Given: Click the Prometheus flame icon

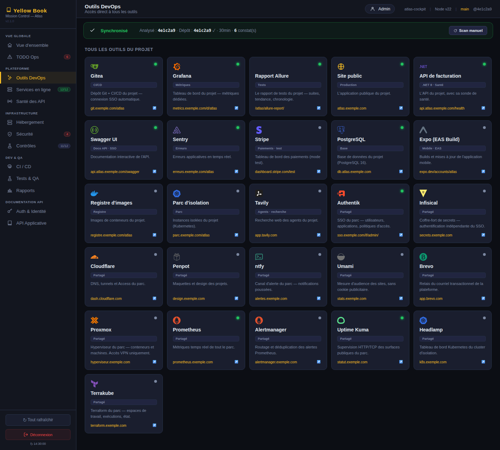Looking at the screenshot, I should pyautogui.click(x=177, y=320).
